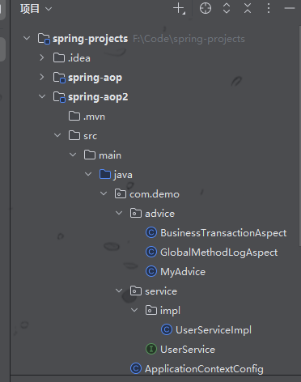Image resolution: width=301 pixels, height=382 pixels.
Task: Hide the project panel with minus icon
Action: pos(290,8)
